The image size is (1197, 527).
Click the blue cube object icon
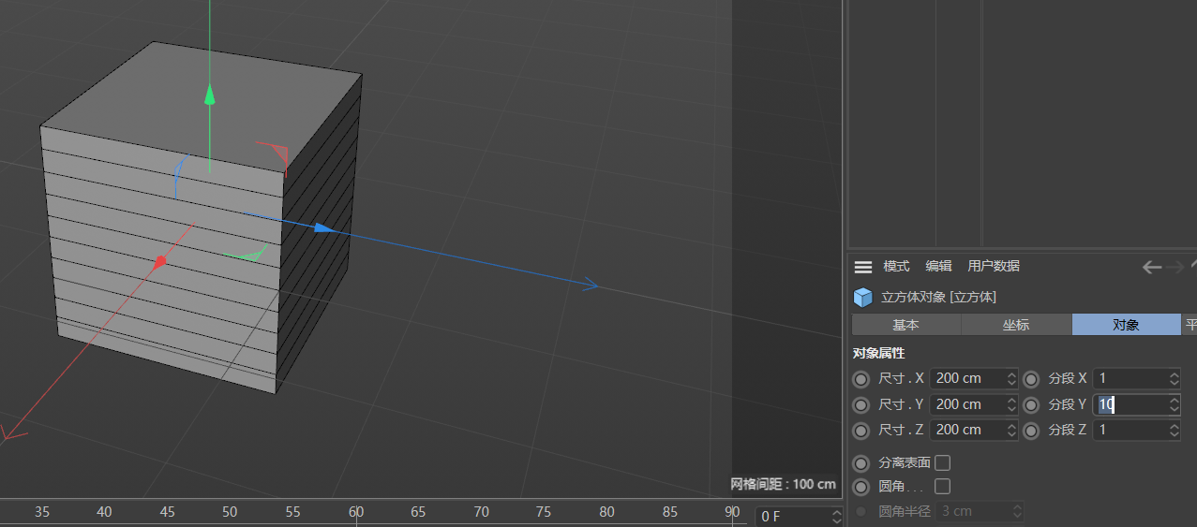(x=862, y=297)
